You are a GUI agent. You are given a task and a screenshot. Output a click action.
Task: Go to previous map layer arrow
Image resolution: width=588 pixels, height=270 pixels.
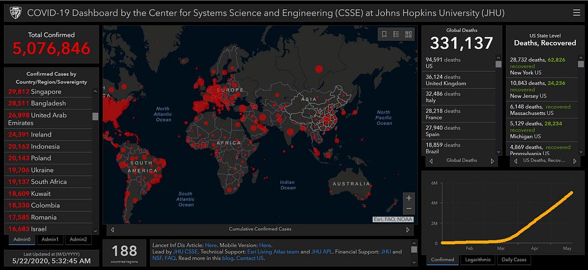(x=112, y=230)
